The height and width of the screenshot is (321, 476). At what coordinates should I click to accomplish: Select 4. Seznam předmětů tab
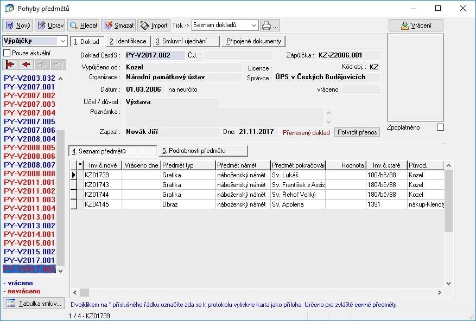113,151
